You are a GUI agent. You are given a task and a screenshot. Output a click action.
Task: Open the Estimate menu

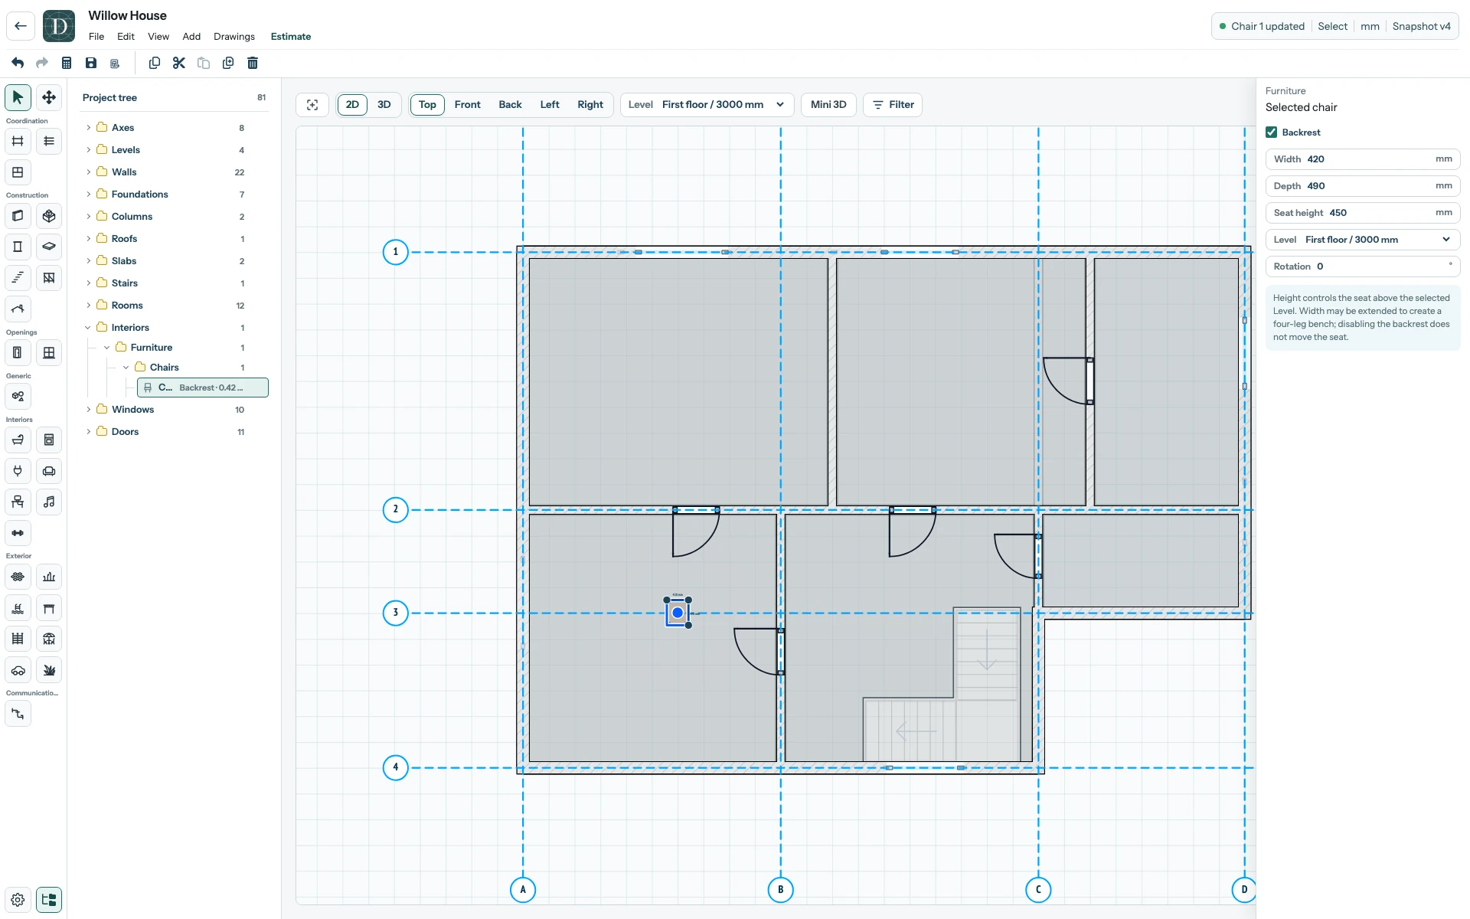point(291,37)
